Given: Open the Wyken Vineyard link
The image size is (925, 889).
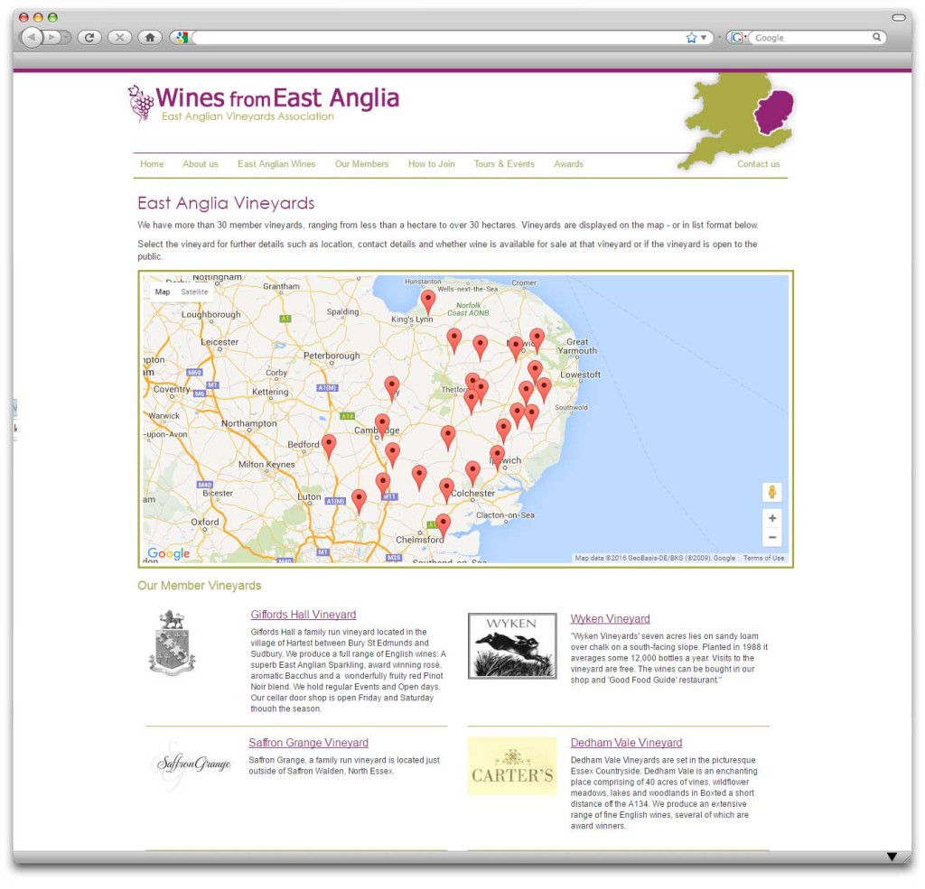Looking at the screenshot, I should click(x=610, y=618).
